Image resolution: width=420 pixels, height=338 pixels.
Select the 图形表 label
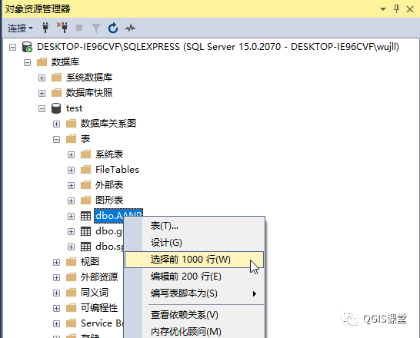(x=109, y=200)
